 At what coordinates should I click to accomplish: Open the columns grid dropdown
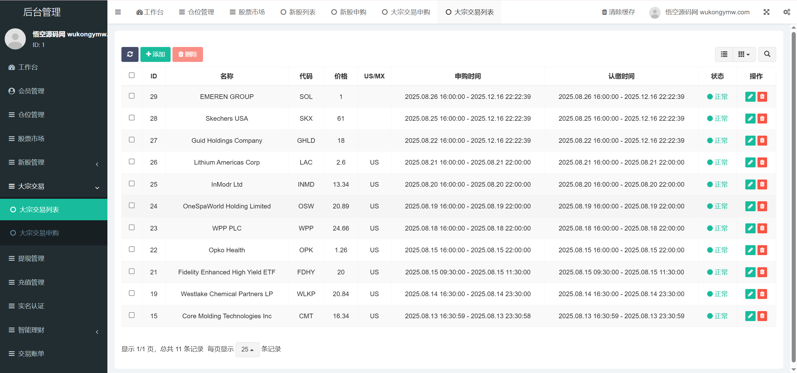pos(744,54)
